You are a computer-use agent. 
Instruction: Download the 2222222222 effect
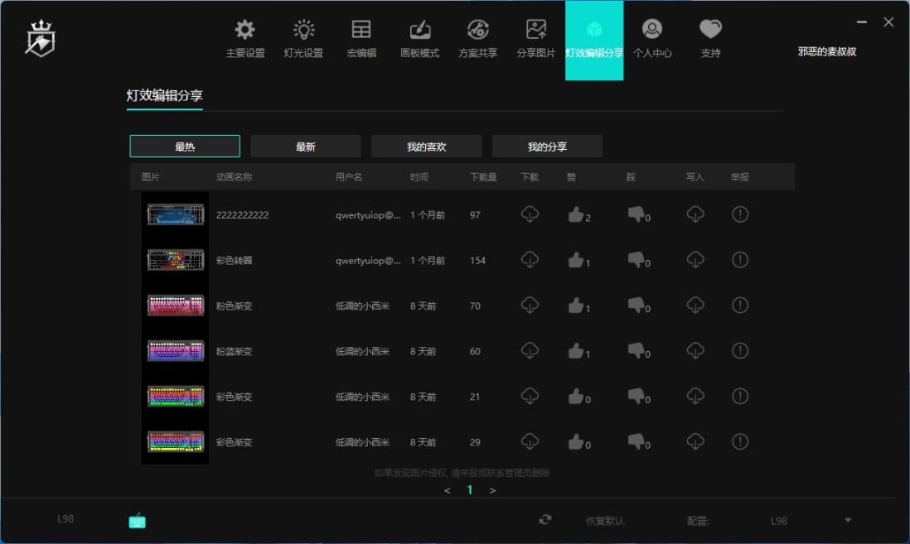[530, 214]
